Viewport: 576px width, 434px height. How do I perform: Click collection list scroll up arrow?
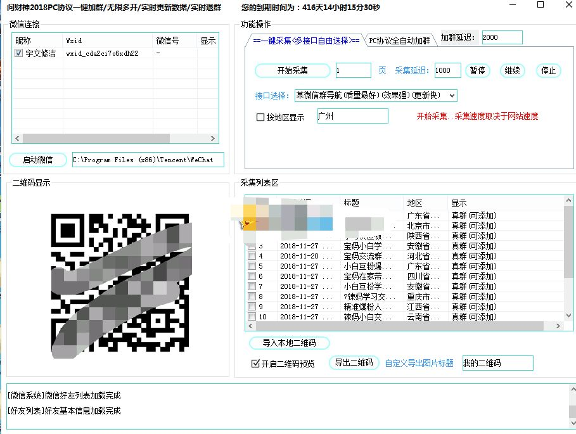(x=568, y=200)
